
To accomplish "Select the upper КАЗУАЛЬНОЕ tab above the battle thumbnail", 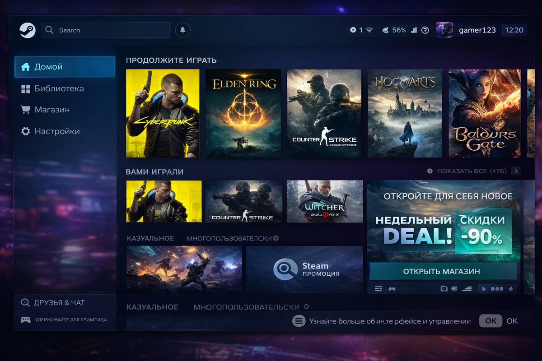I will click(150, 238).
